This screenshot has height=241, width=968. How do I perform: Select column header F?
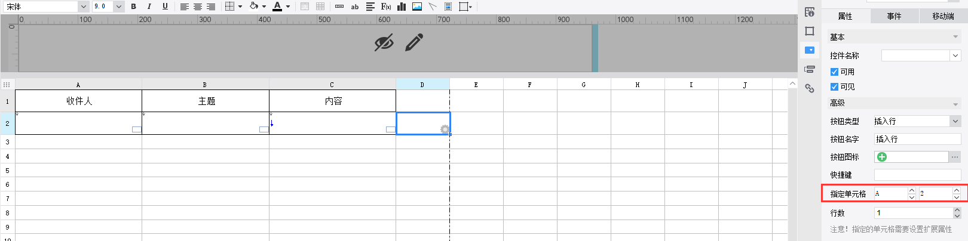pyautogui.click(x=530, y=85)
